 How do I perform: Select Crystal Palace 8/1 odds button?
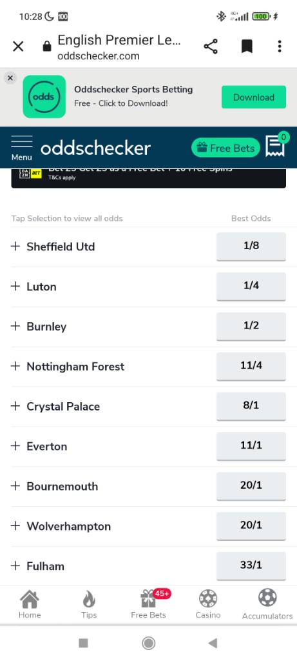[251, 406]
